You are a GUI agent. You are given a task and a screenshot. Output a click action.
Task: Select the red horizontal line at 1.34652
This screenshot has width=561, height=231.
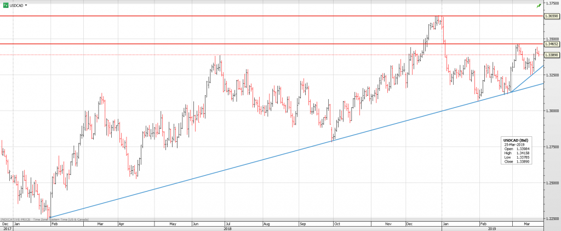click(219, 43)
